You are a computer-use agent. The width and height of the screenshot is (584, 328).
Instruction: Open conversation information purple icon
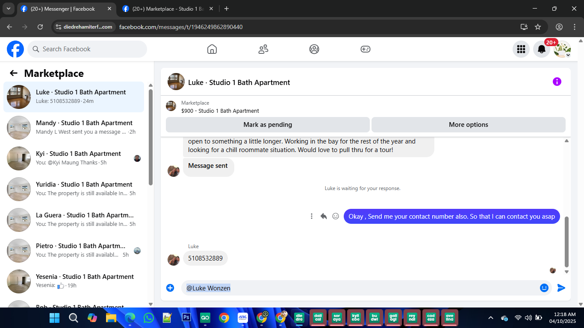pyautogui.click(x=557, y=82)
